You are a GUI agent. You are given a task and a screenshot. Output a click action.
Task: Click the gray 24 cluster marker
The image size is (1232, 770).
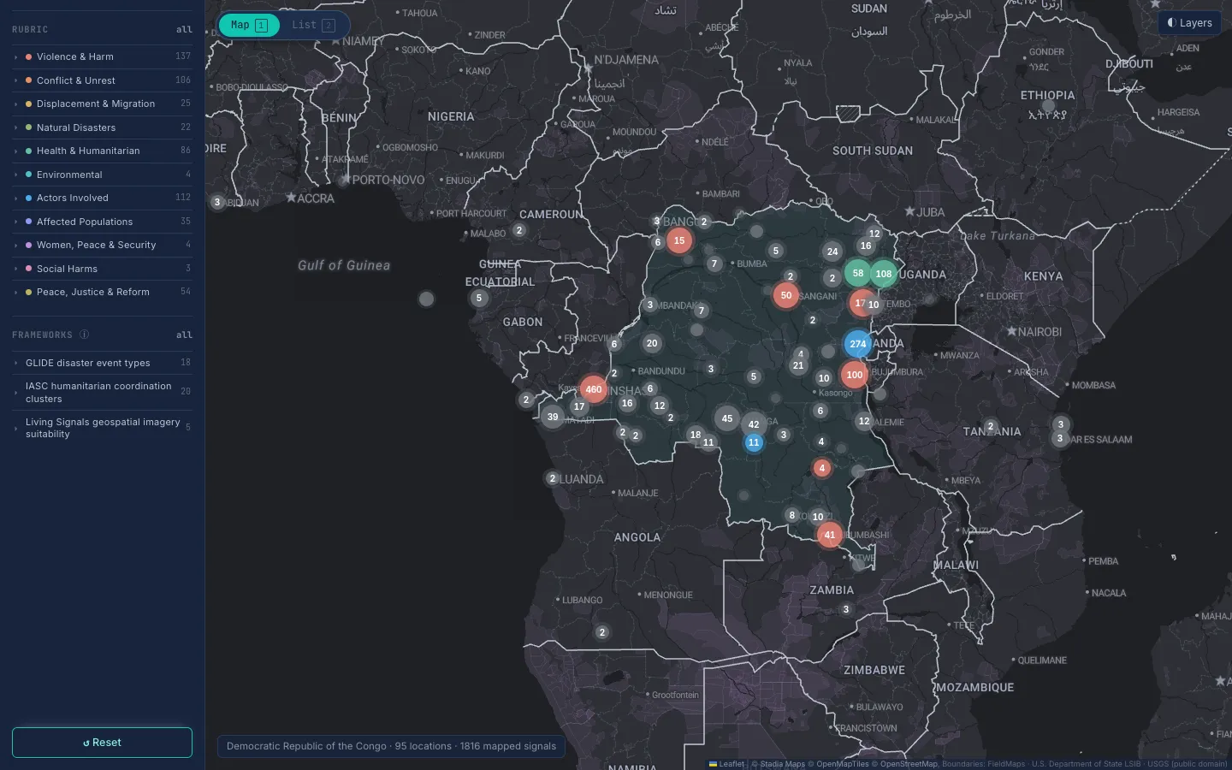tap(832, 252)
